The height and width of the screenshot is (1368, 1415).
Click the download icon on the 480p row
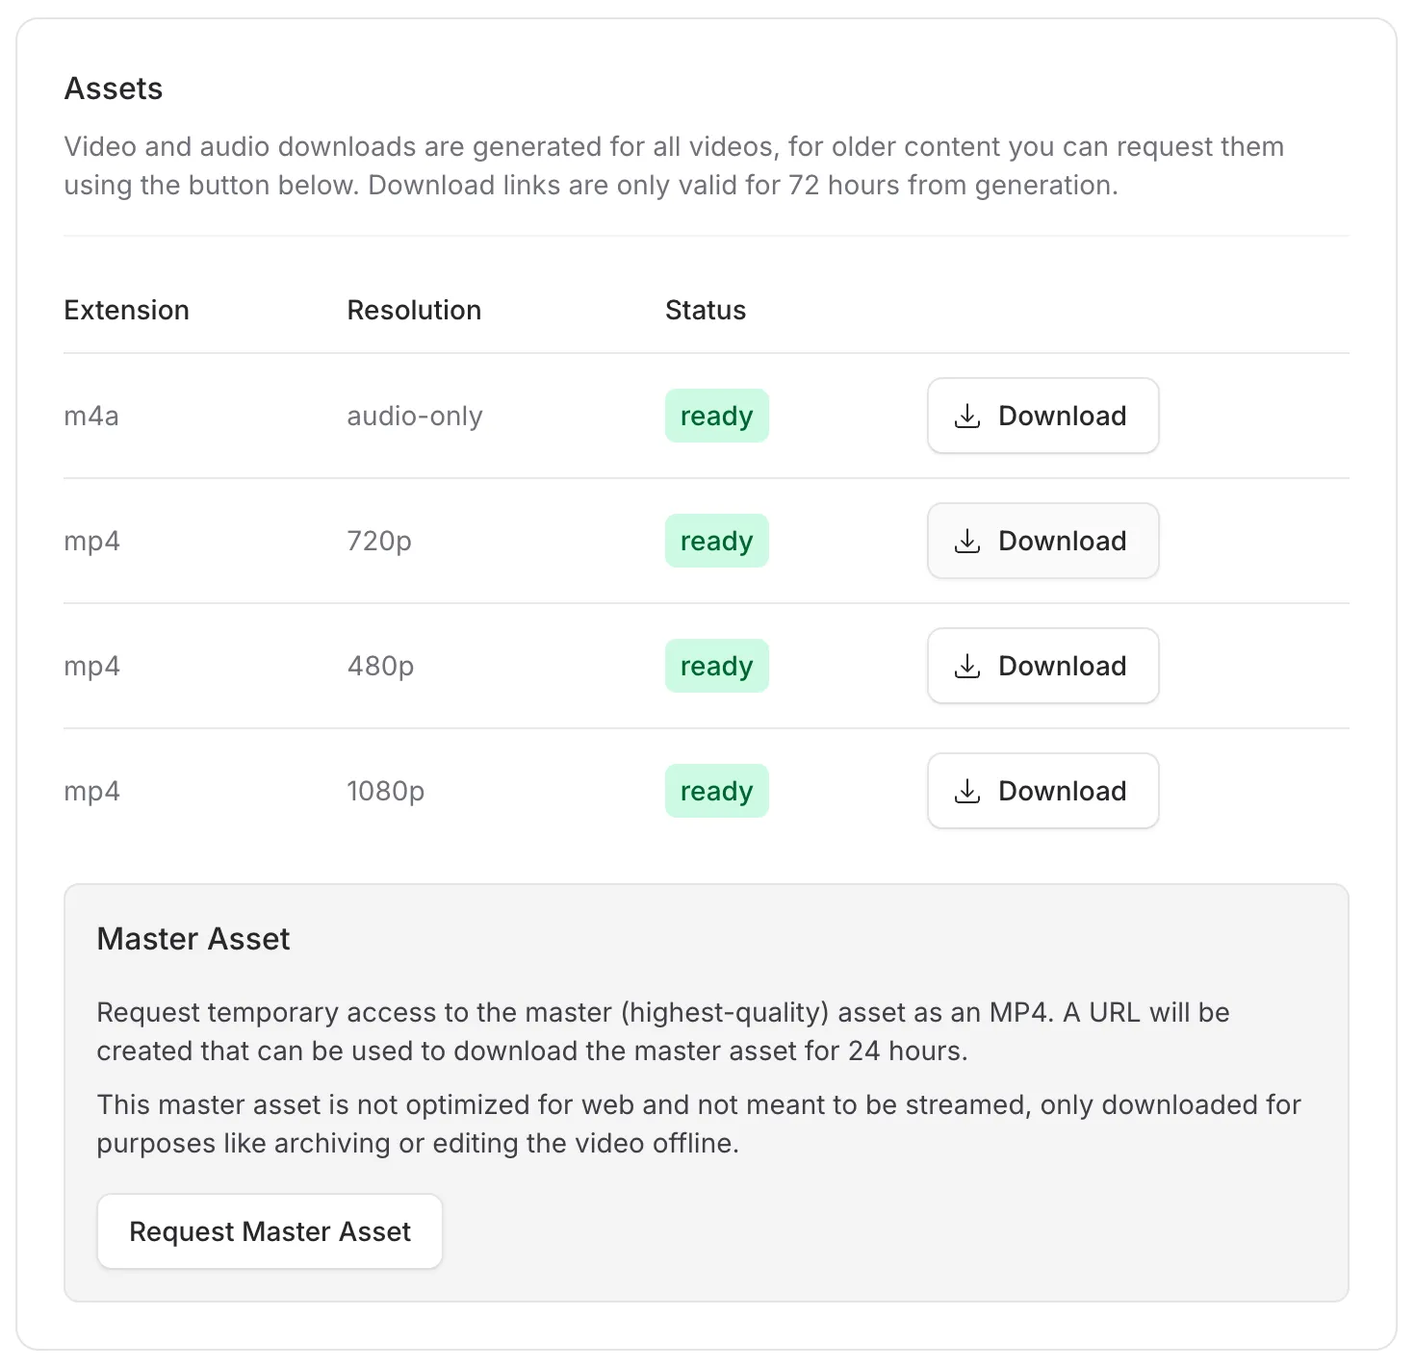966,666
